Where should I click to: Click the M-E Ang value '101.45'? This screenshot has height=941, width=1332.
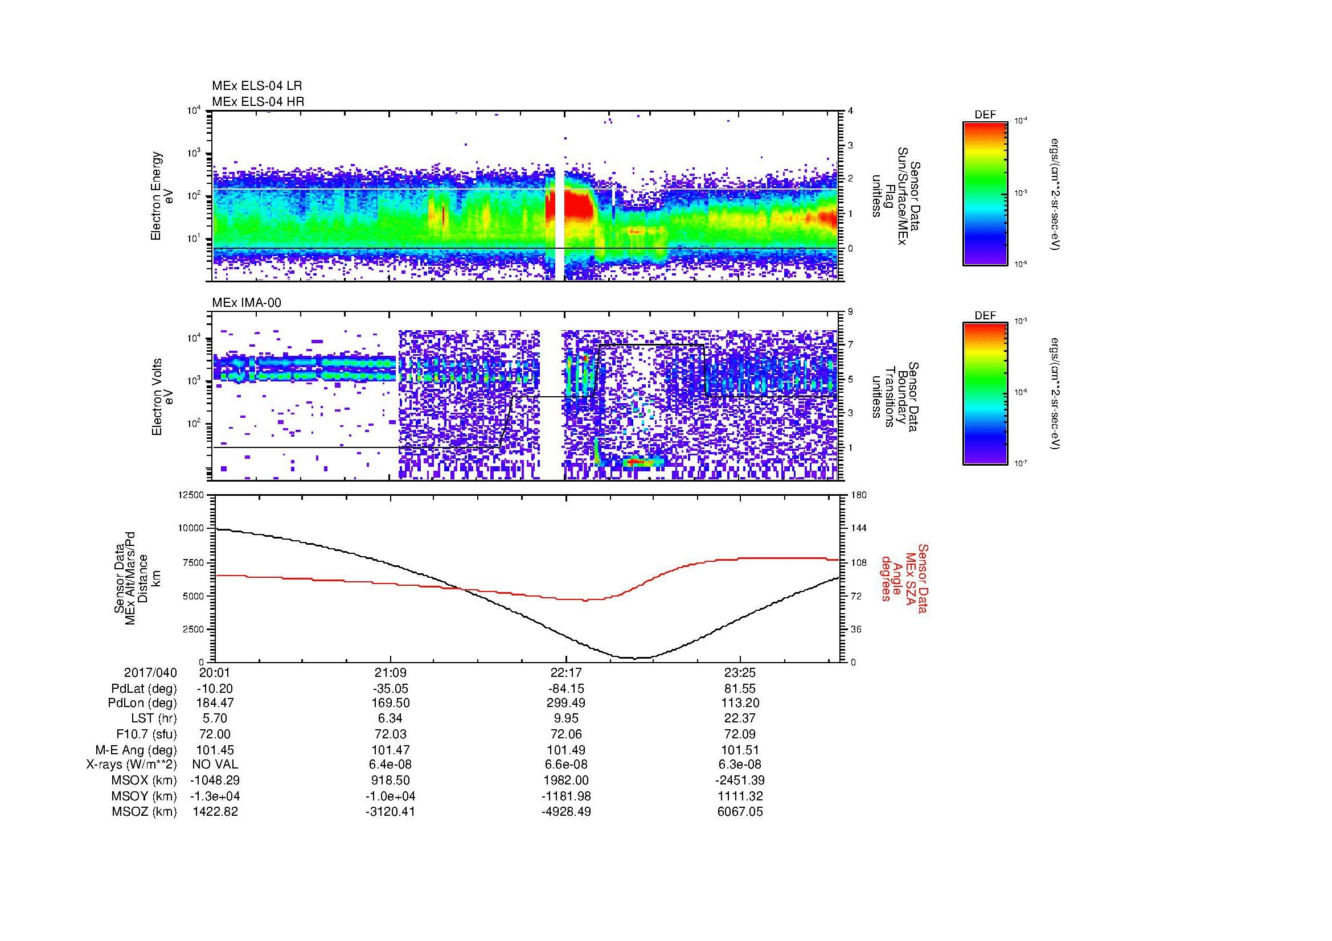point(215,750)
